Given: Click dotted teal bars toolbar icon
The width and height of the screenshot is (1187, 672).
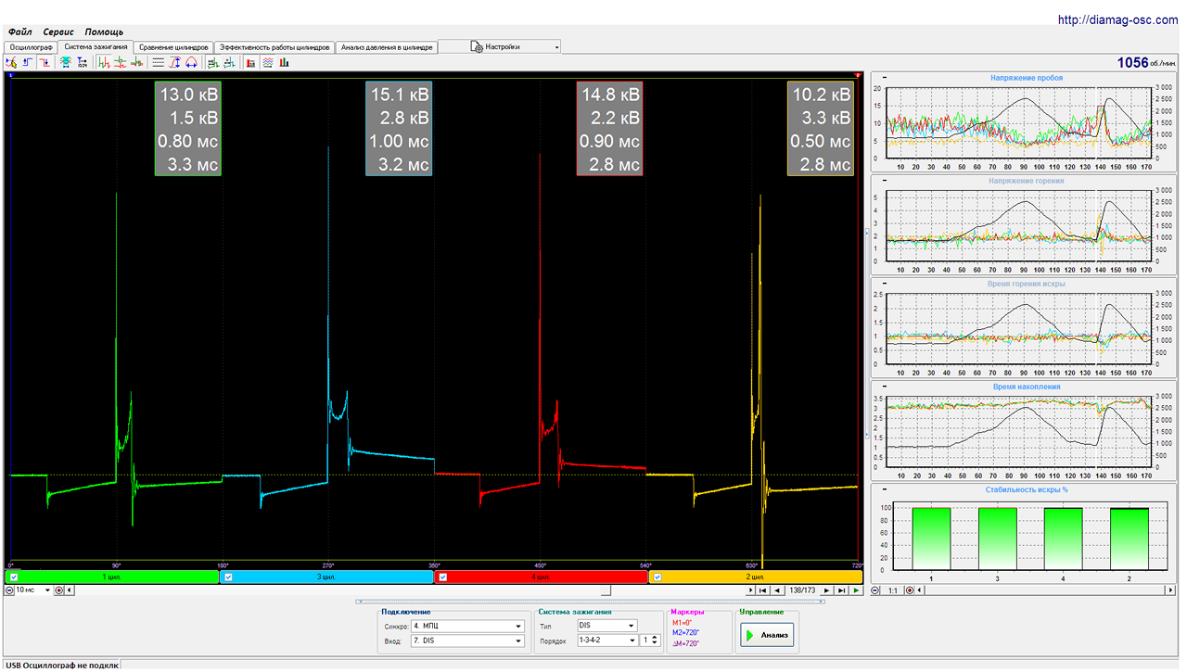Looking at the screenshot, I should 229,62.
